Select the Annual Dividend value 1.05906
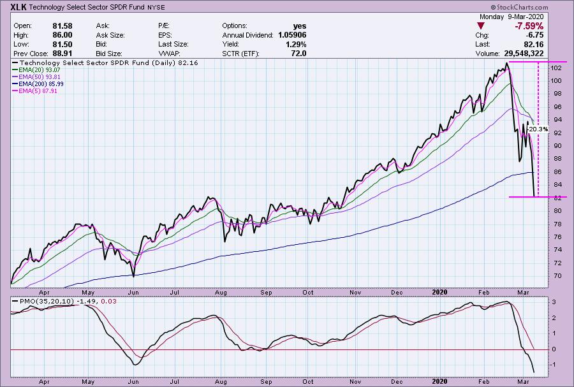The width and height of the screenshot is (574, 387). [x=292, y=35]
